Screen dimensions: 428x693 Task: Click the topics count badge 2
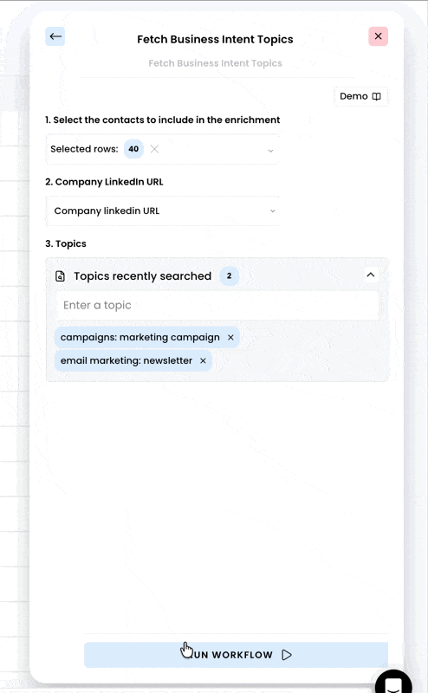[229, 275]
